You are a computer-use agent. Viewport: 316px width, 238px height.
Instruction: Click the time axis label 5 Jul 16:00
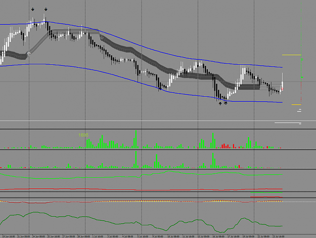click(143, 236)
